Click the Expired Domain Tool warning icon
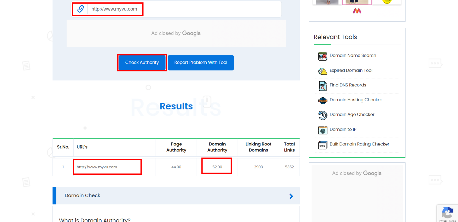 [x=323, y=71]
